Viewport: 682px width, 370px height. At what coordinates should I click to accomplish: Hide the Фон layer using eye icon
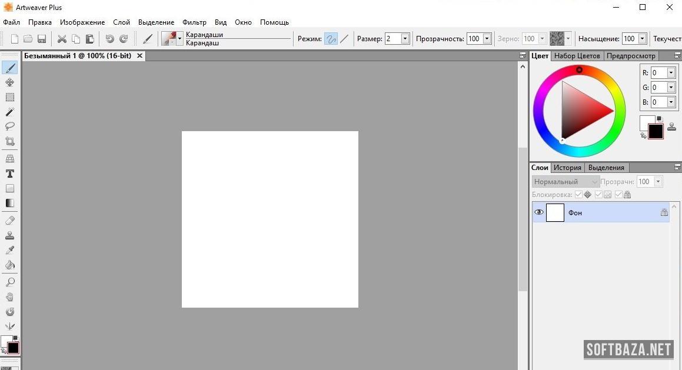(x=538, y=212)
